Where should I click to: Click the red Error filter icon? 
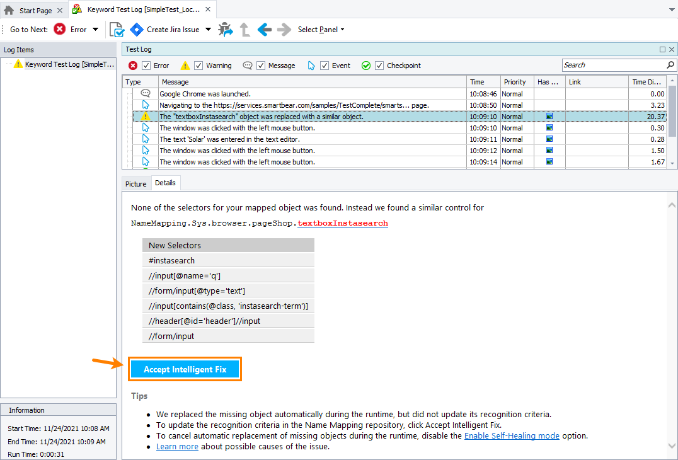(132, 65)
